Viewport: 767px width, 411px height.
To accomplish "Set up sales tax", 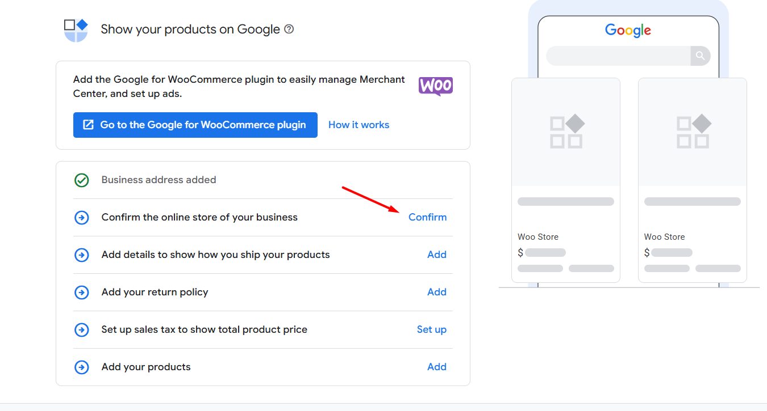I will (x=432, y=329).
